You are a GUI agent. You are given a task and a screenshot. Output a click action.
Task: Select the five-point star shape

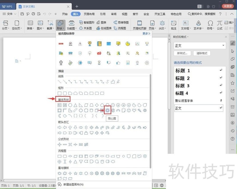(x=76, y=173)
